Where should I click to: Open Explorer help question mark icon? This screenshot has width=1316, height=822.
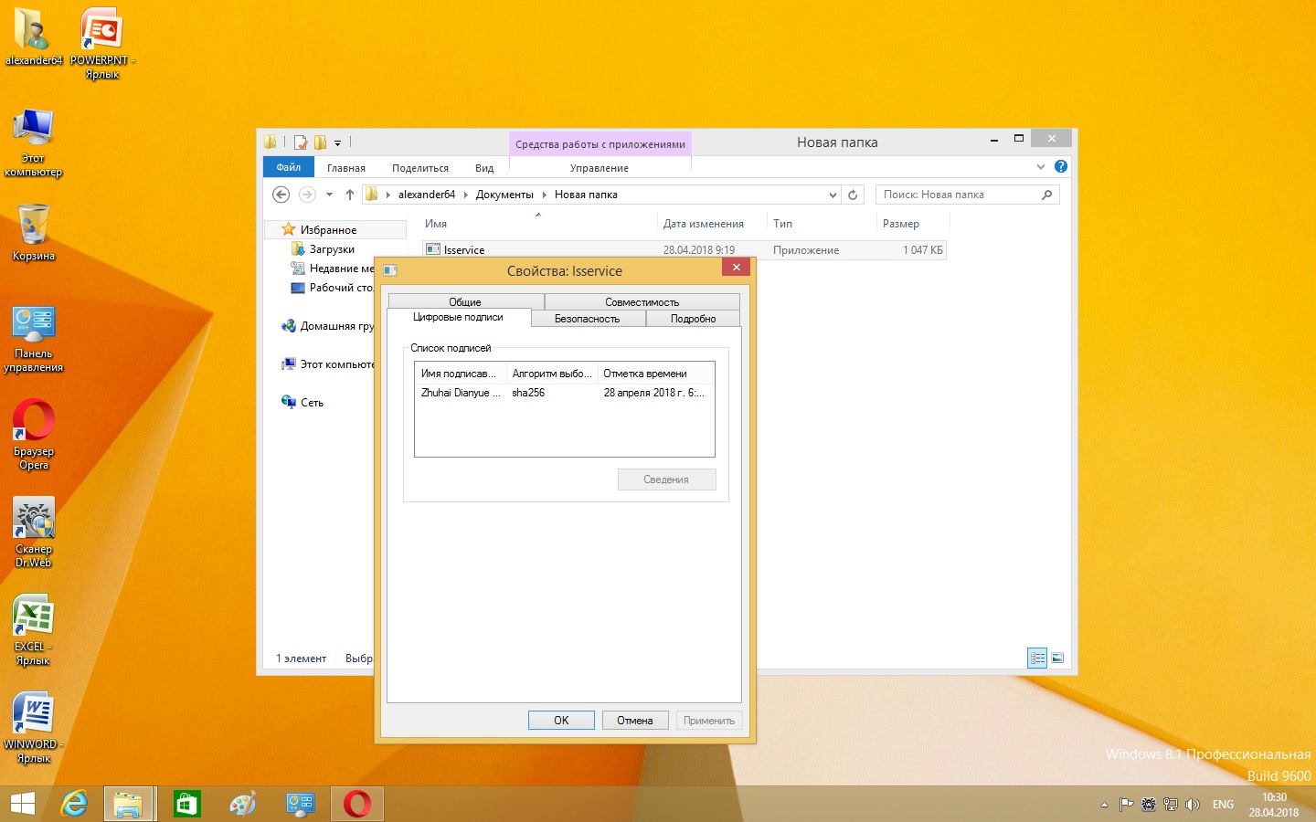pos(1060,166)
